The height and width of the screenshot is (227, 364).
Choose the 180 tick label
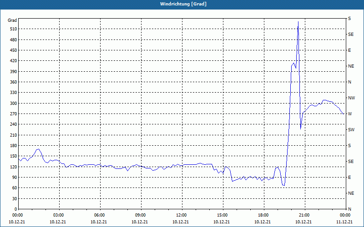[x=13, y=146]
